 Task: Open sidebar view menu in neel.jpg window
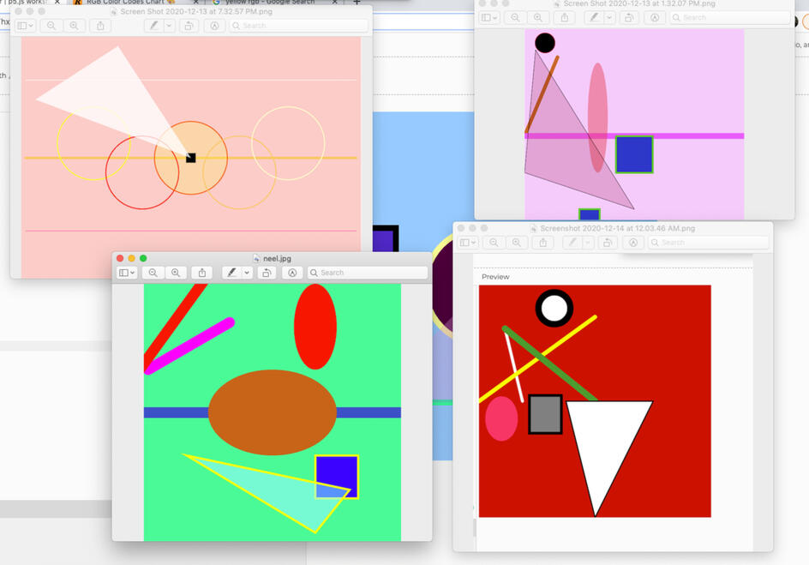point(127,273)
